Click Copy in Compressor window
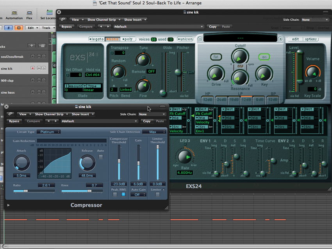Screen dimensions: 332x249 (147, 121)
